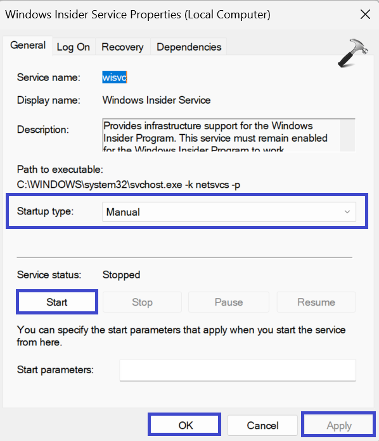Click the hammer watermark icon
The height and width of the screenshot is (441, 379).
tap(353, 53)
